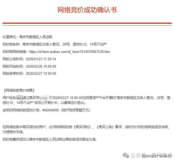Click the amount in words 陆仟陆佰零肆万元
The width and height of the screenshot is (175, 163).
(75, 110)
